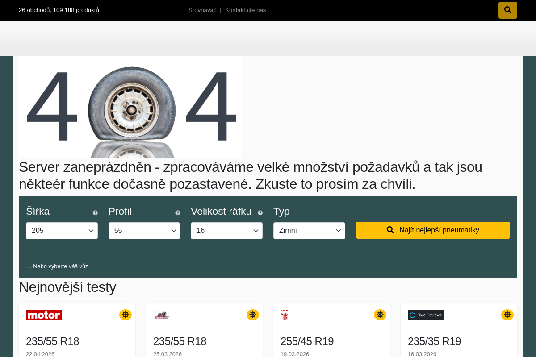Open help icon next to Profil

178,213
